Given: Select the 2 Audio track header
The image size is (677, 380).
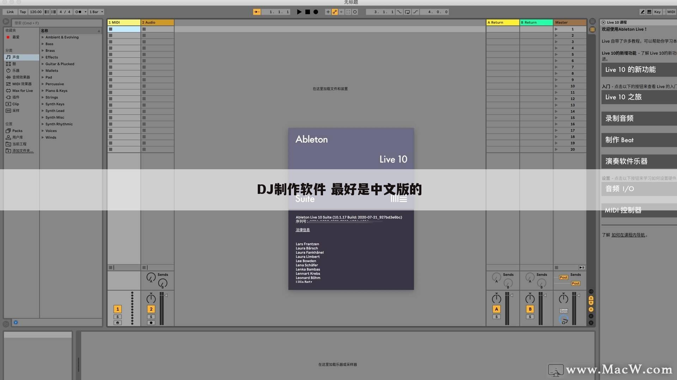Looking at the screenshot, I should [x=157, y=22].
